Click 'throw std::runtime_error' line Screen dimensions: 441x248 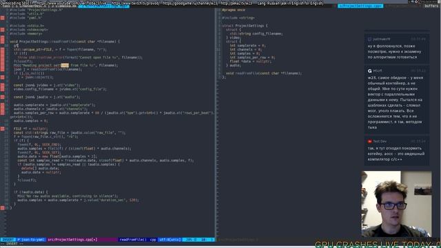[x=80, y=57]
